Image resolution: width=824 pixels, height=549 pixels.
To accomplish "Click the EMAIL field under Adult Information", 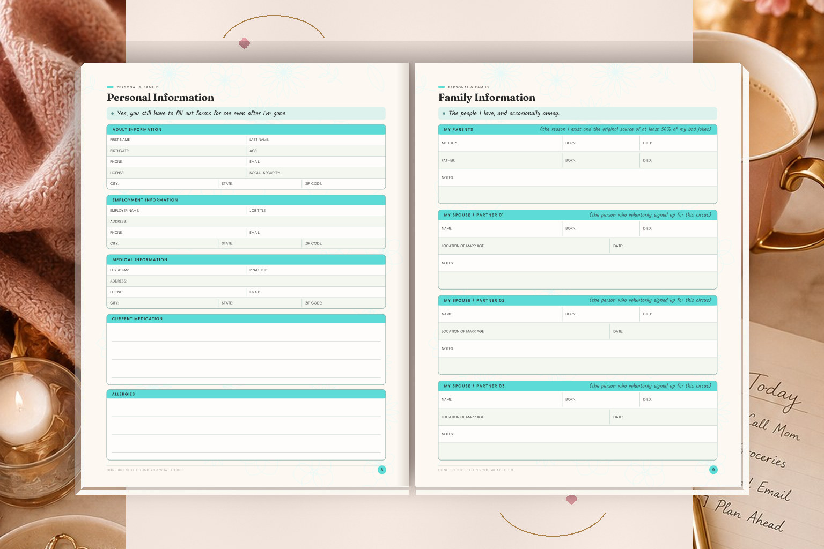I will 316,162.
